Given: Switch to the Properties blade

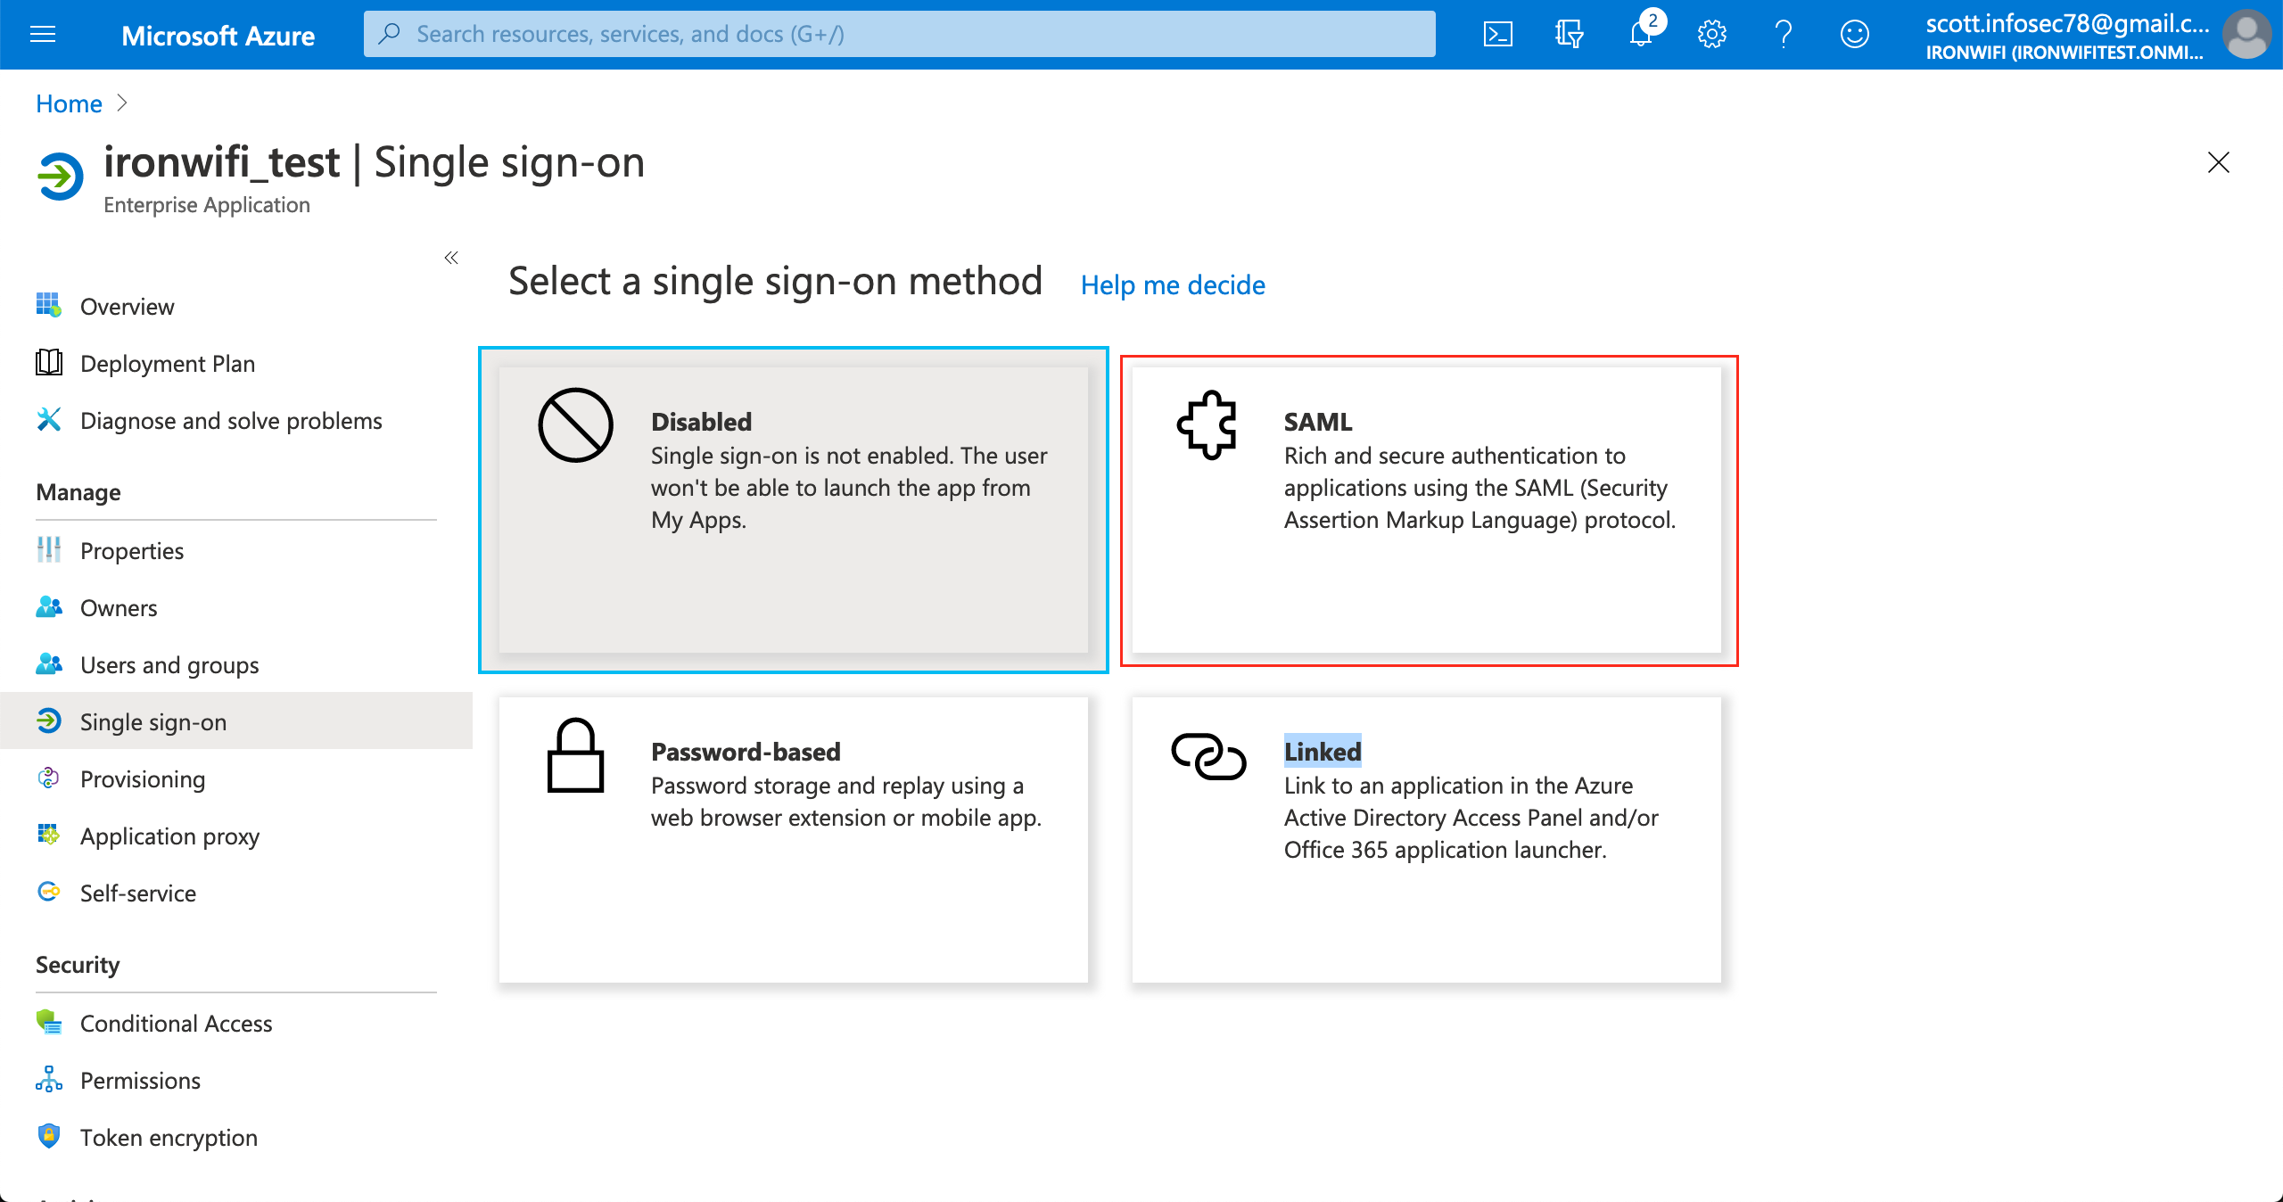Looking at the screenshot, I should (132, 550).
